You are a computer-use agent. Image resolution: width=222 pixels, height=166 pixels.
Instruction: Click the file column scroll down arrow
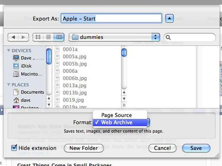coord(124,99)
